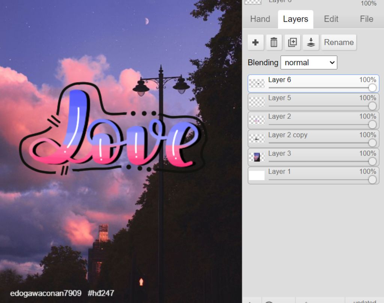Switch to the Hand tab

click(260, 19)
